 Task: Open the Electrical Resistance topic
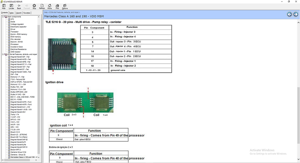pos(19,49)
